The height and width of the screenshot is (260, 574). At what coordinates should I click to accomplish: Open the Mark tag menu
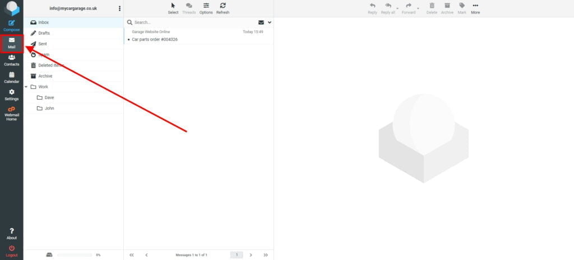[x=462, y=8]
